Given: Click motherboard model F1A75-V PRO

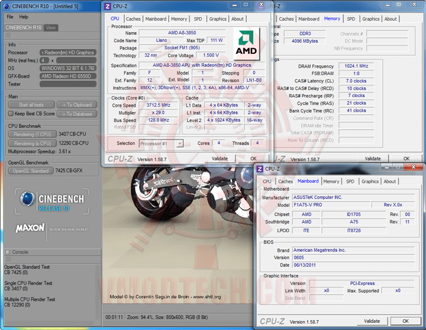Looking at the screenshot, I should click(331, 204).
